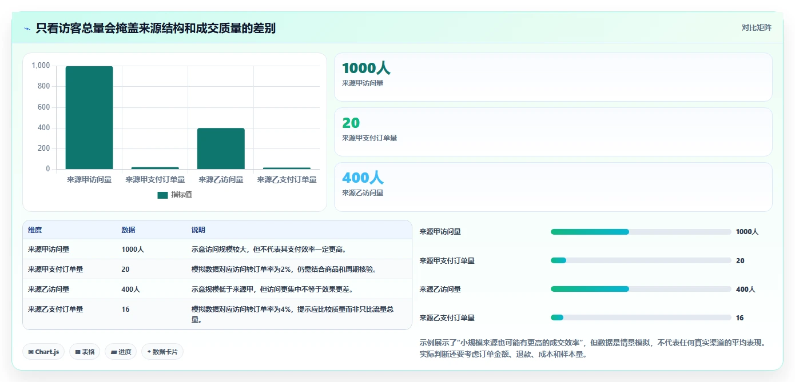Viewport: 795px width, 382px height.
Task: Click the 1000人 value beside progress bar
Action: click(x=747, y=232)
